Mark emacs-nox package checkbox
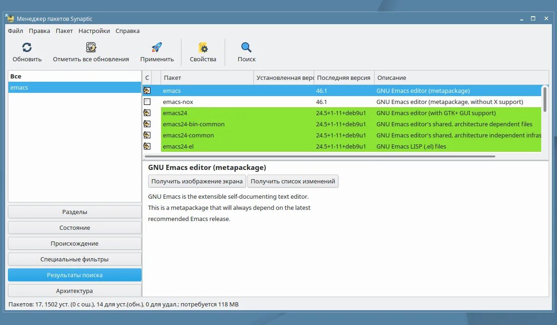Image resolution: width=557 pixels, height=325 pixels. [x=147, y=102]
